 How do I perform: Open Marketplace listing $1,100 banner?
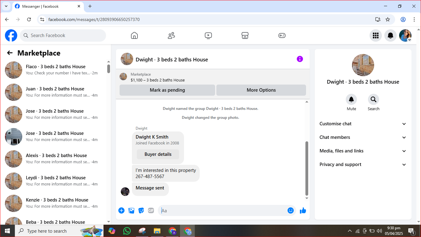(213, 77)
